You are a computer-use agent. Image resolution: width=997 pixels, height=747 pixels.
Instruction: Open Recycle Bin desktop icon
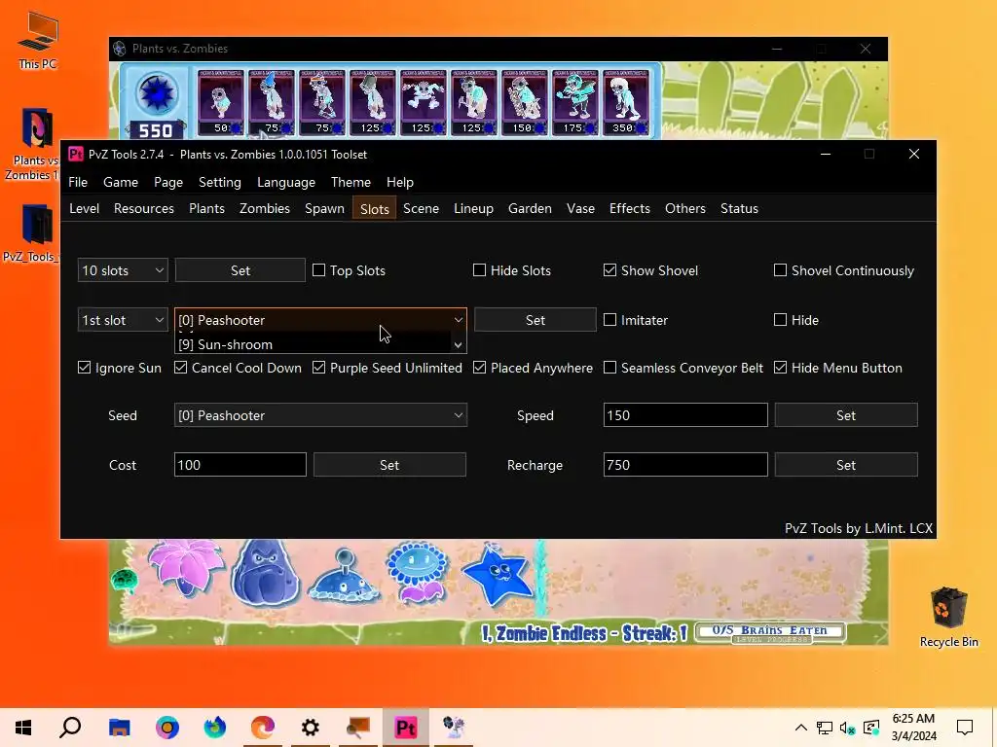coord(948,617)
